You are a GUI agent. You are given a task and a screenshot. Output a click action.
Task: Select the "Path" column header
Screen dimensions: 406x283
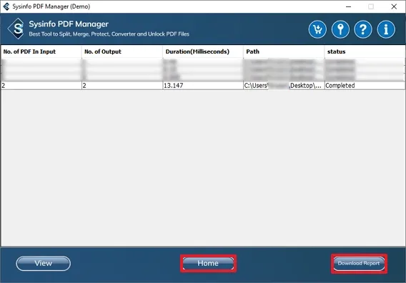pyautogui.click(x=284, y=51)
